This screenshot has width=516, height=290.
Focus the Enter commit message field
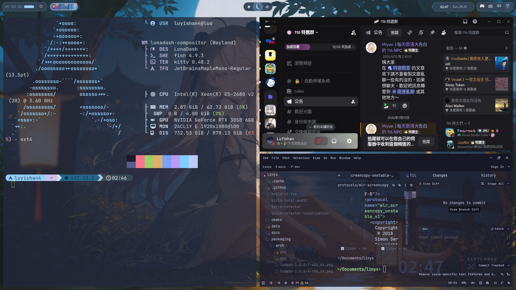tap(462, 237)
